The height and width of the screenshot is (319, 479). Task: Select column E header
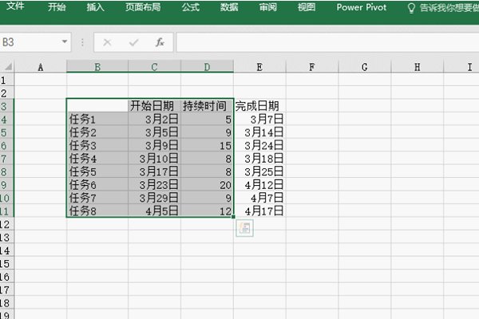click(259, 67)
